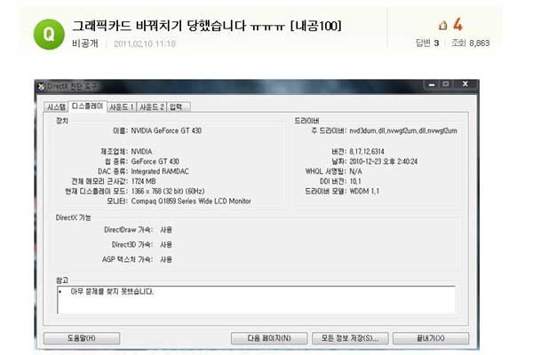
Task: Click the 다음 페이지(N) button
Action: click(x=261, y=338)
